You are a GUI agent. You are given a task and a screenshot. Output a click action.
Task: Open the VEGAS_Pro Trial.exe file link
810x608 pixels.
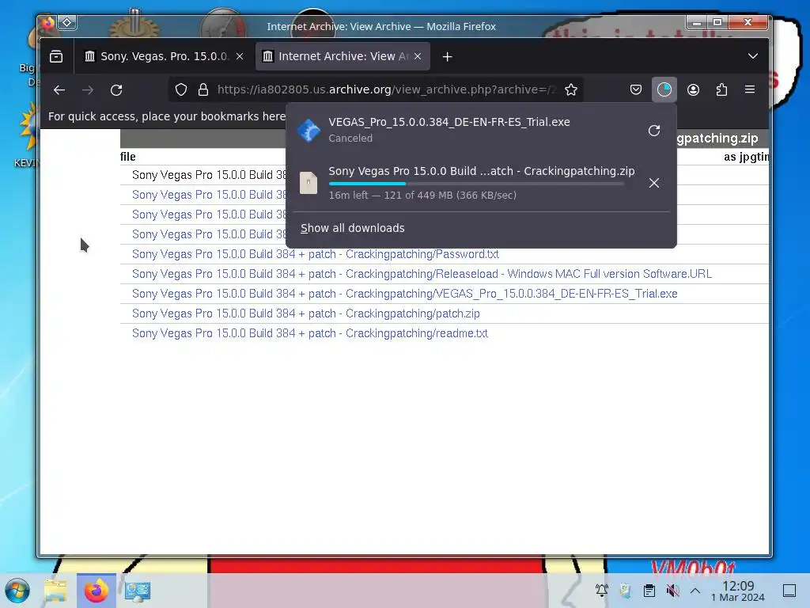click(404, 294)
